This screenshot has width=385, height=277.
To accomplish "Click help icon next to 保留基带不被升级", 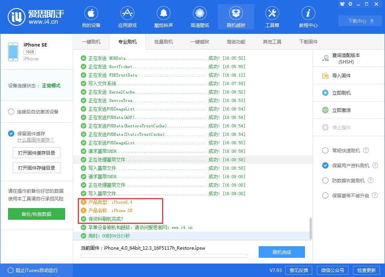I will click(x=375, y=195).
